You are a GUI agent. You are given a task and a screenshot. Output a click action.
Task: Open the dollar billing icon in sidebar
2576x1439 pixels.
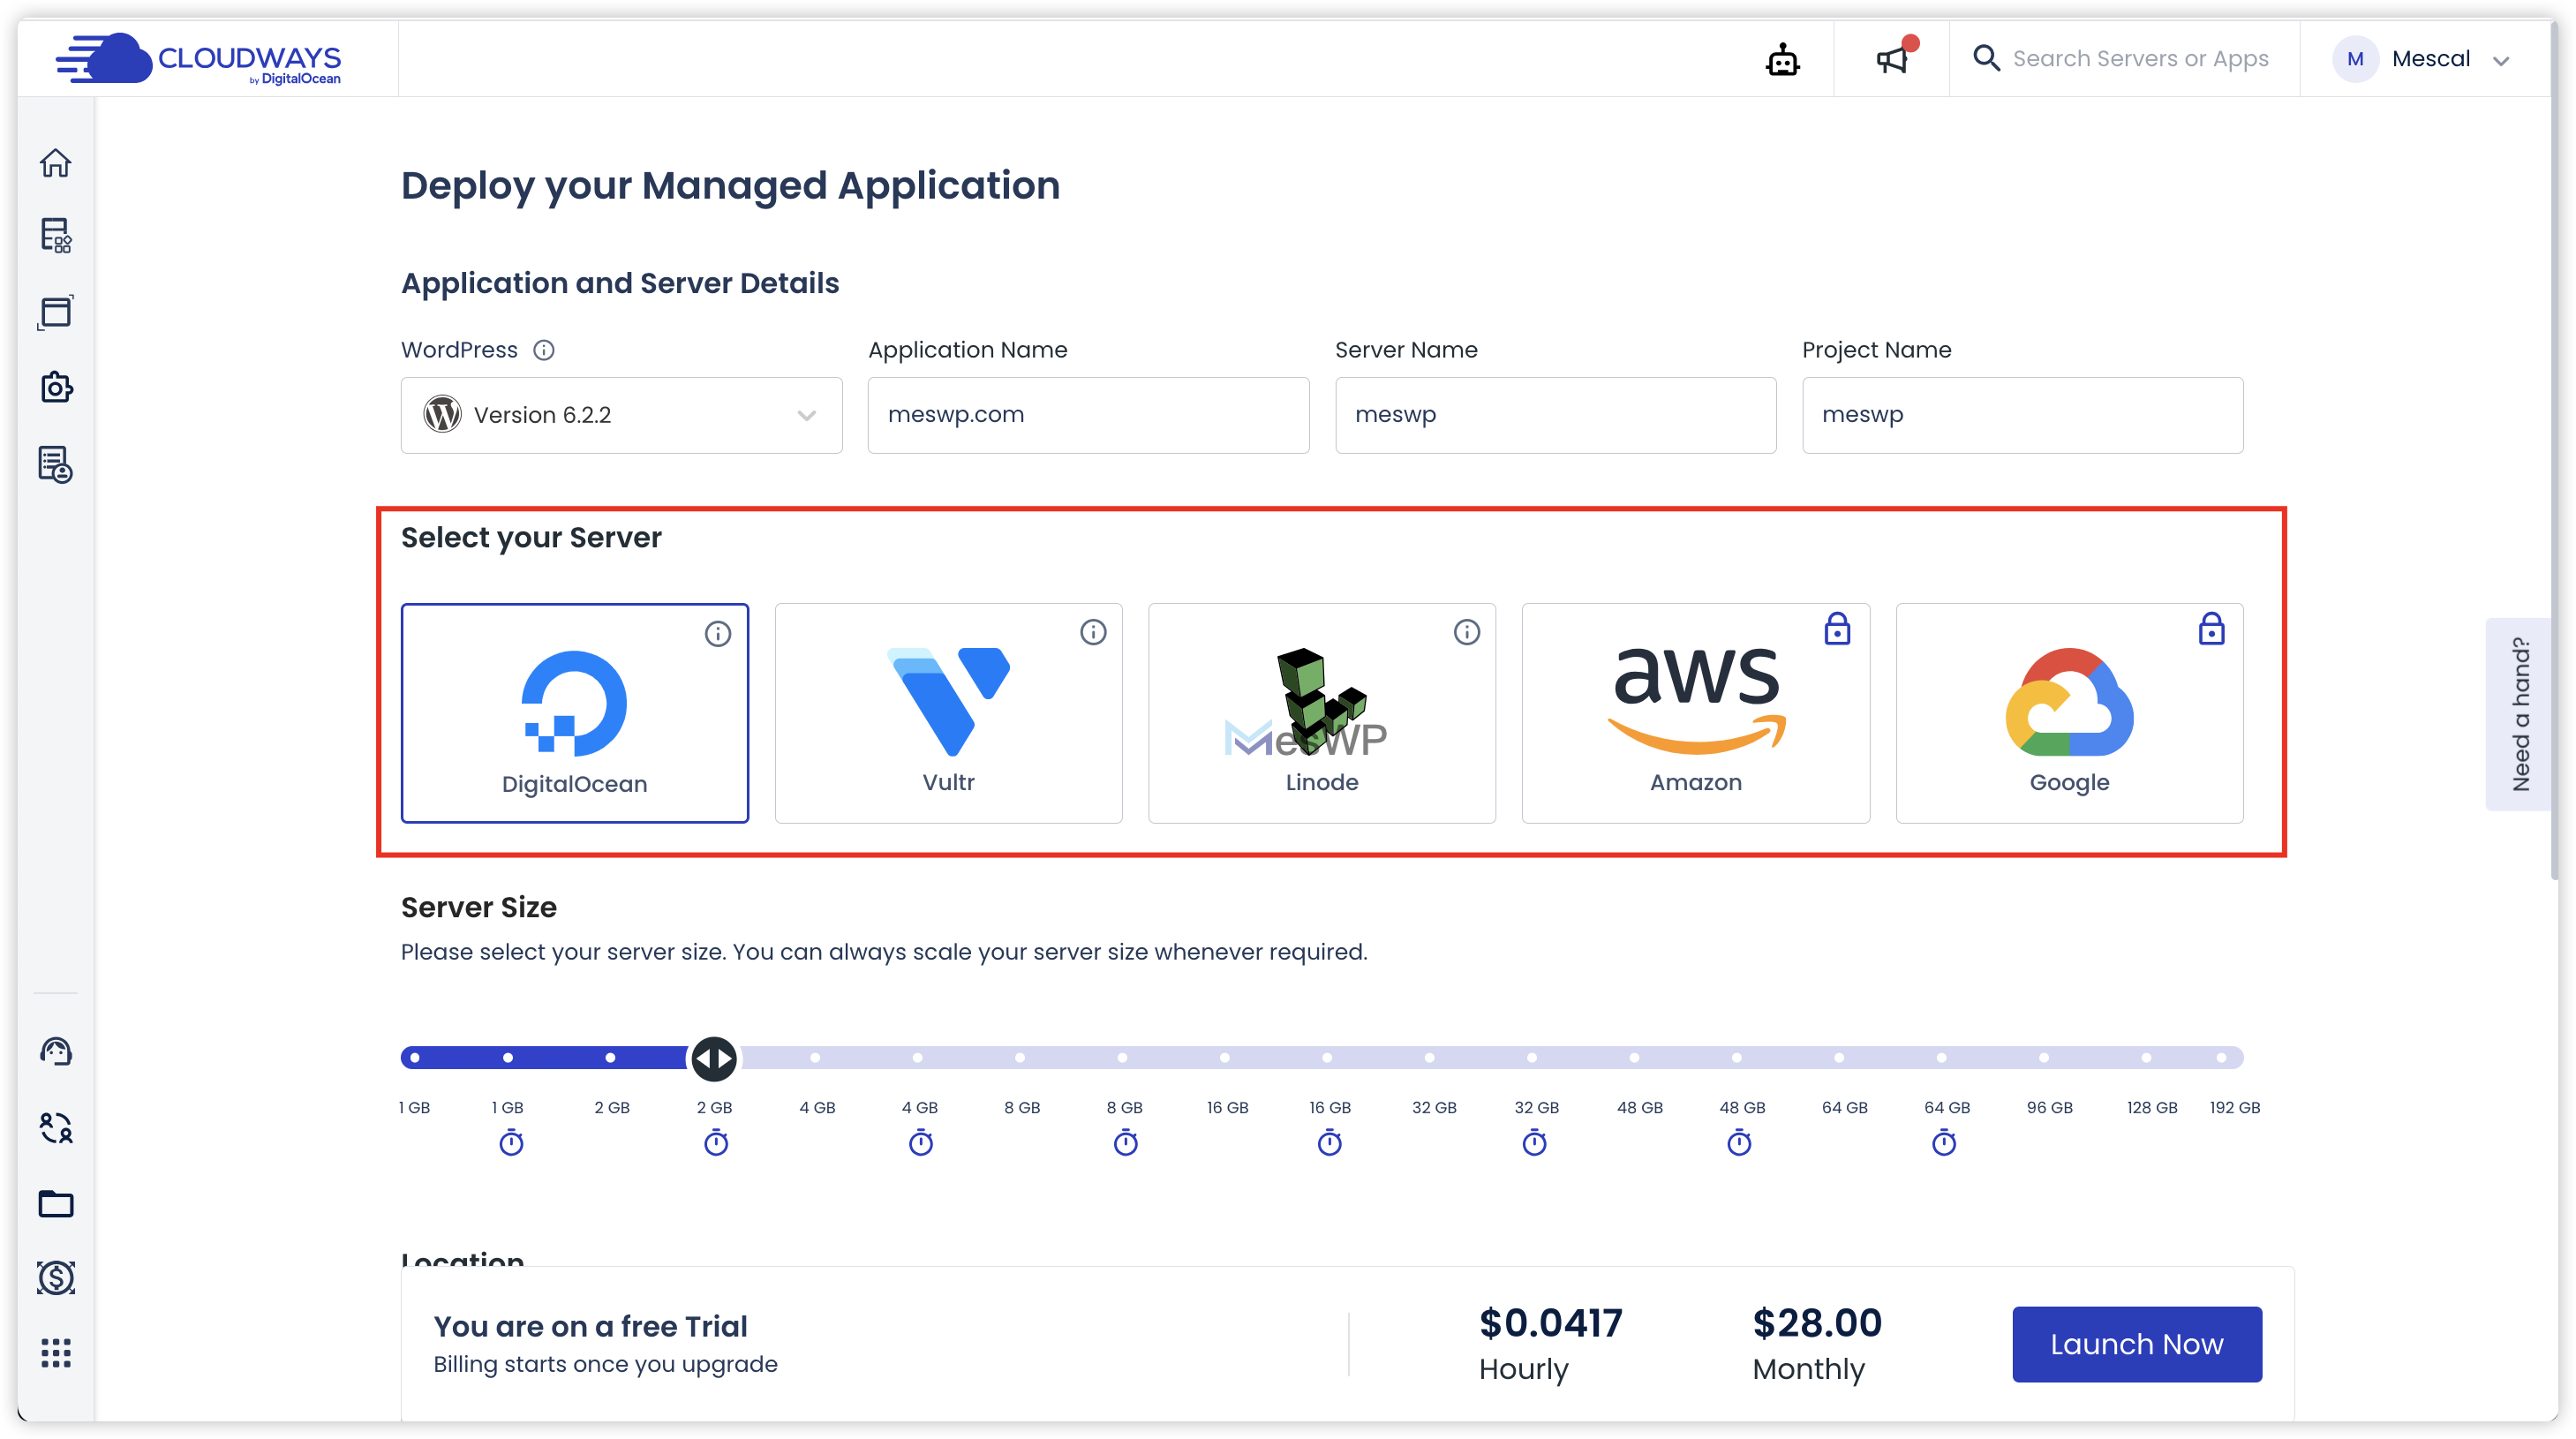56,1277
